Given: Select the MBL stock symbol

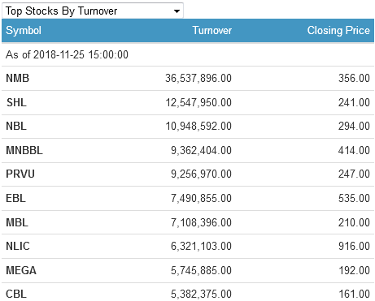Looking at the screenshot, I should (17, 222).
